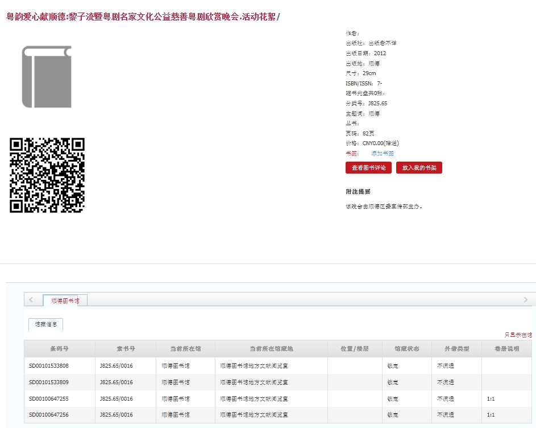Viewport: 536px width, 428px height.
Task: Click the 放入我的书架 button
Action: pyautogui.click(x=419, y=168)
